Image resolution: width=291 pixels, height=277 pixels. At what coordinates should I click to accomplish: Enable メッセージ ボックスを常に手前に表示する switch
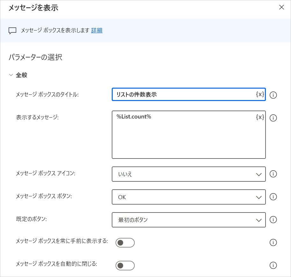tap(125, 243)
